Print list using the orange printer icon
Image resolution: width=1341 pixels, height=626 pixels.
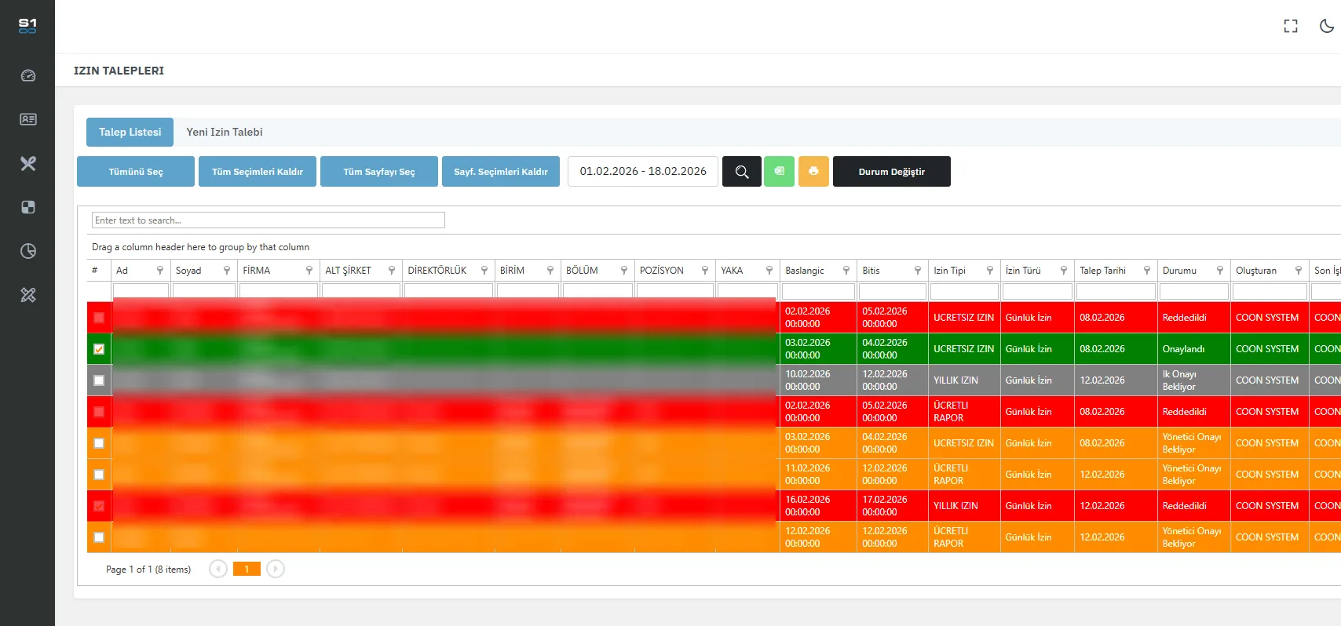[x=813, y=171]
